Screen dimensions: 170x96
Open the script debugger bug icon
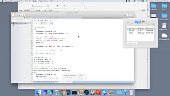pyautogui.click(x=23, y=15)
